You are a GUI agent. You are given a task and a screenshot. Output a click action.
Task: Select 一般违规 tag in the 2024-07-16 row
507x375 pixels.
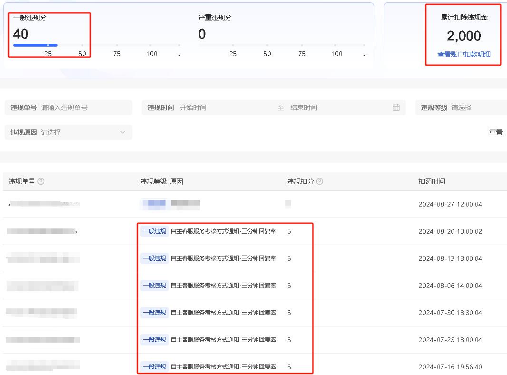pos(155,367)
